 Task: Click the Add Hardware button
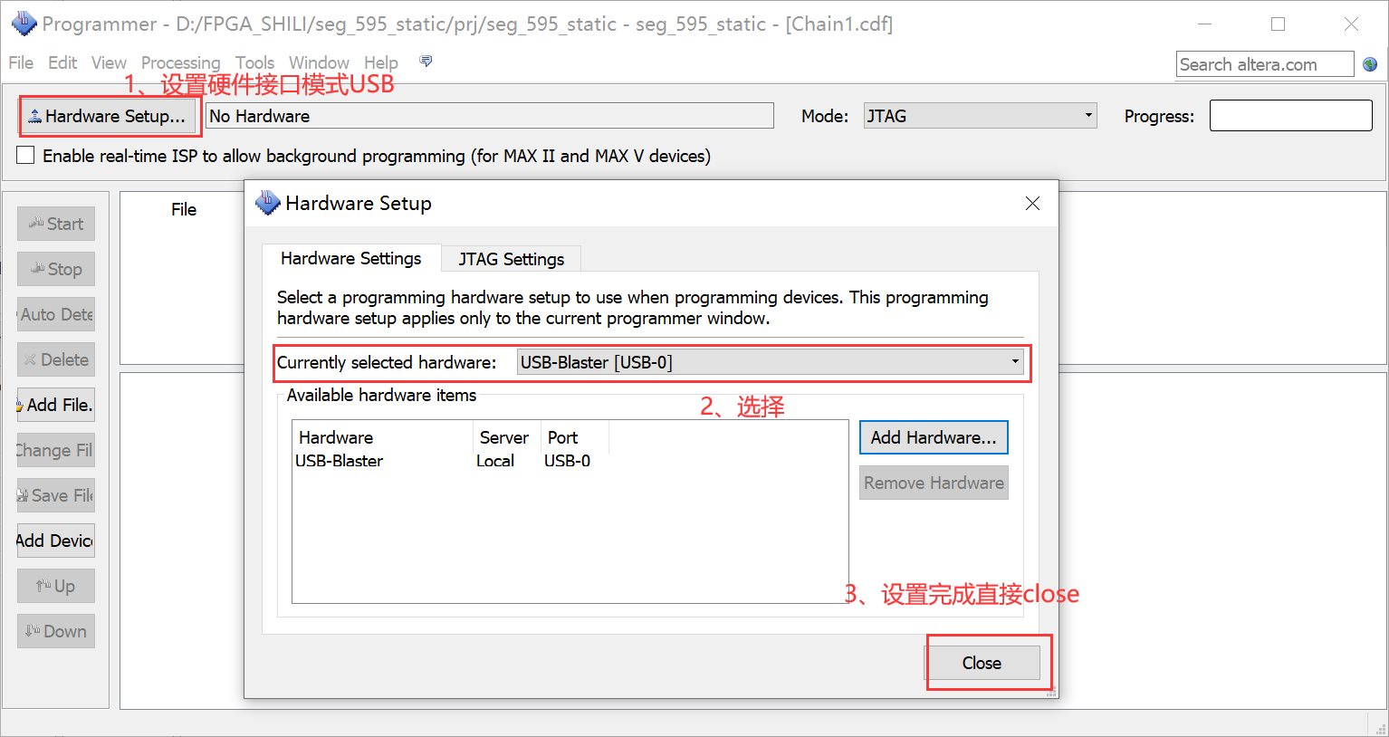coord(933,437)
